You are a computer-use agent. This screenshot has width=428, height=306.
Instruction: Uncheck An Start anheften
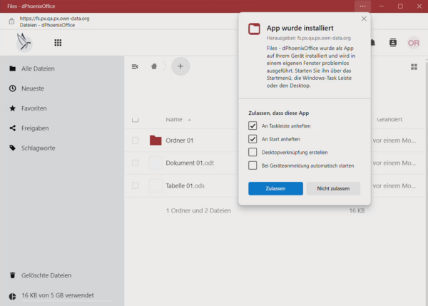[x=253, y=139]
